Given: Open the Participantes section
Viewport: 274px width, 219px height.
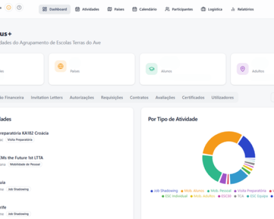Looking at the screenshot, I should [179, 9].
